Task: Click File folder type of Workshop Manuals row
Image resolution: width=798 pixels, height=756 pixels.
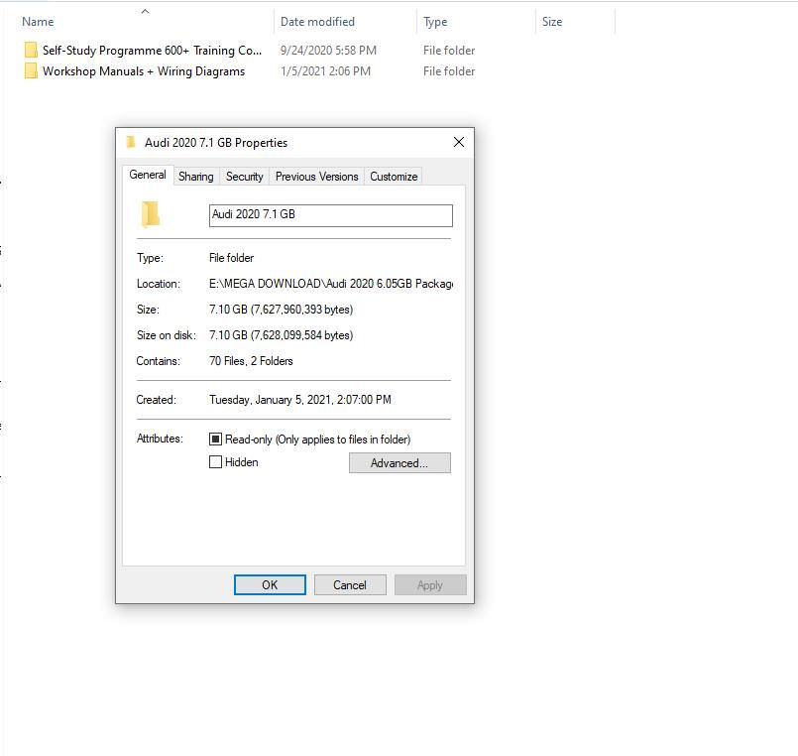Action: [x=449, y=70]
